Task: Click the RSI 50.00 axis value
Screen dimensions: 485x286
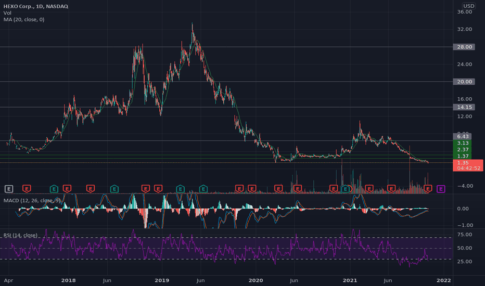Action: pyautogui.click(x=465, y=248)
